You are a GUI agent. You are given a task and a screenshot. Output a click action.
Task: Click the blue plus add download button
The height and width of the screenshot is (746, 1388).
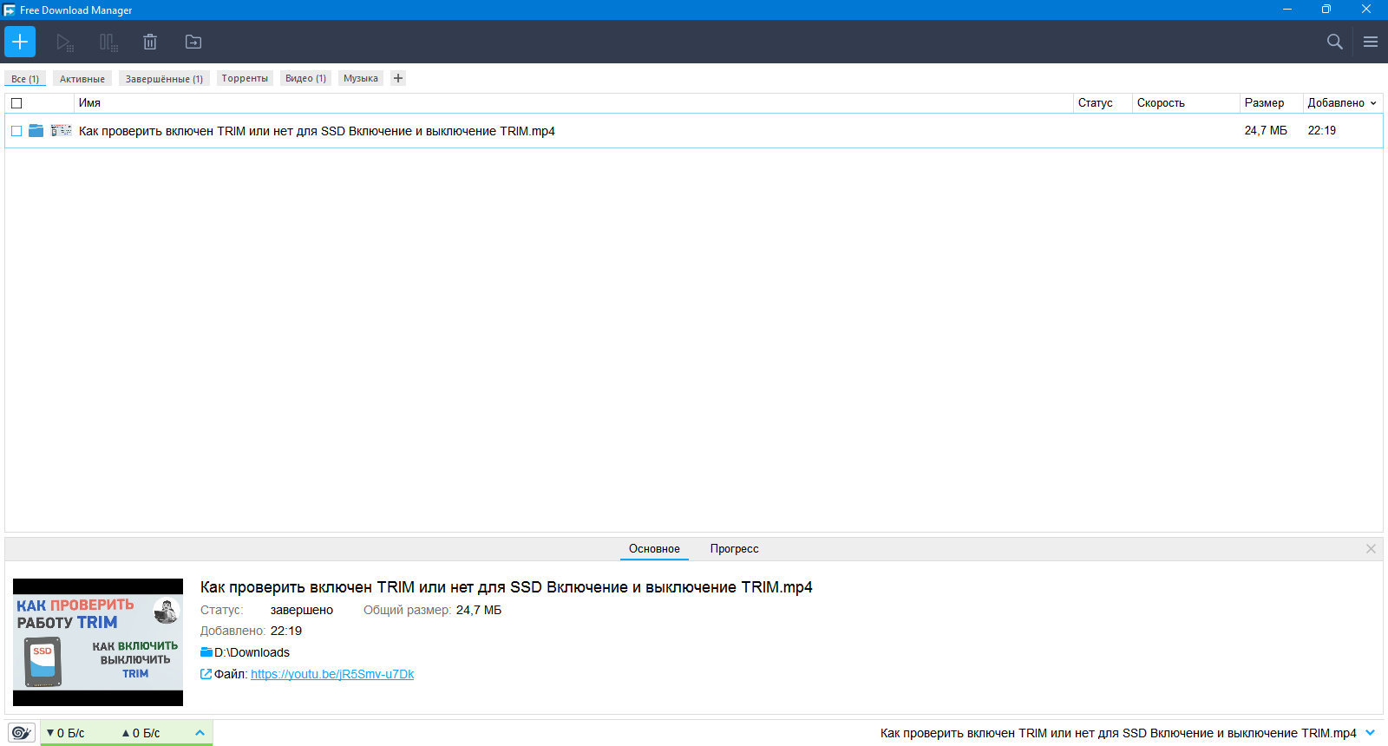coord(20,42)
